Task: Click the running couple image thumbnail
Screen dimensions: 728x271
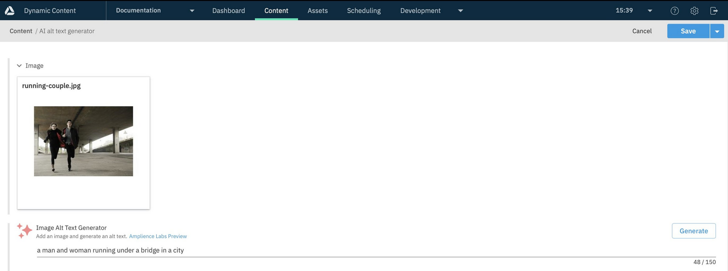Action: pyautogui.click(x=83, y=141)
